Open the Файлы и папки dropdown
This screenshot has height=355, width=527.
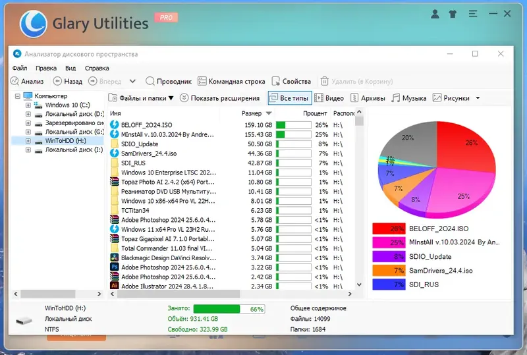point(141,98)
